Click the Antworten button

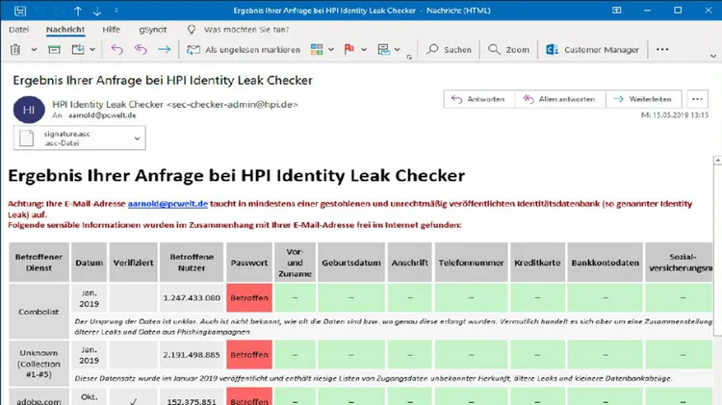pos(478,99)
